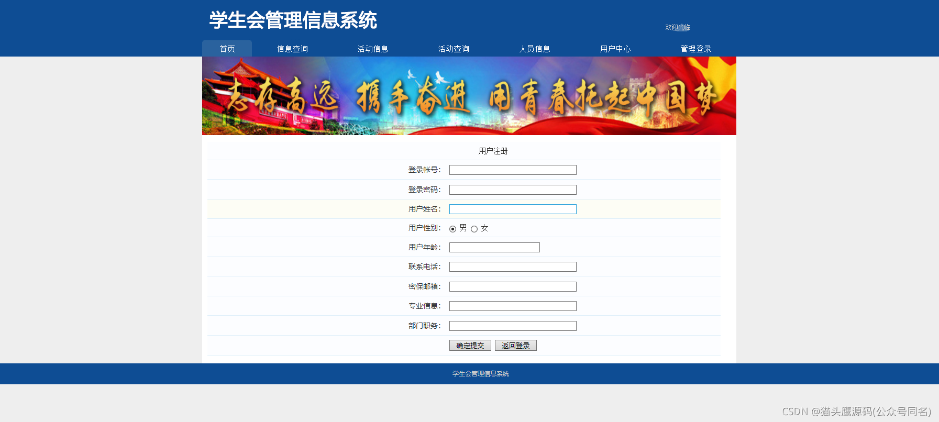Click the 用户年龄 input box
The image size is (939, 422).
(494, 247)
